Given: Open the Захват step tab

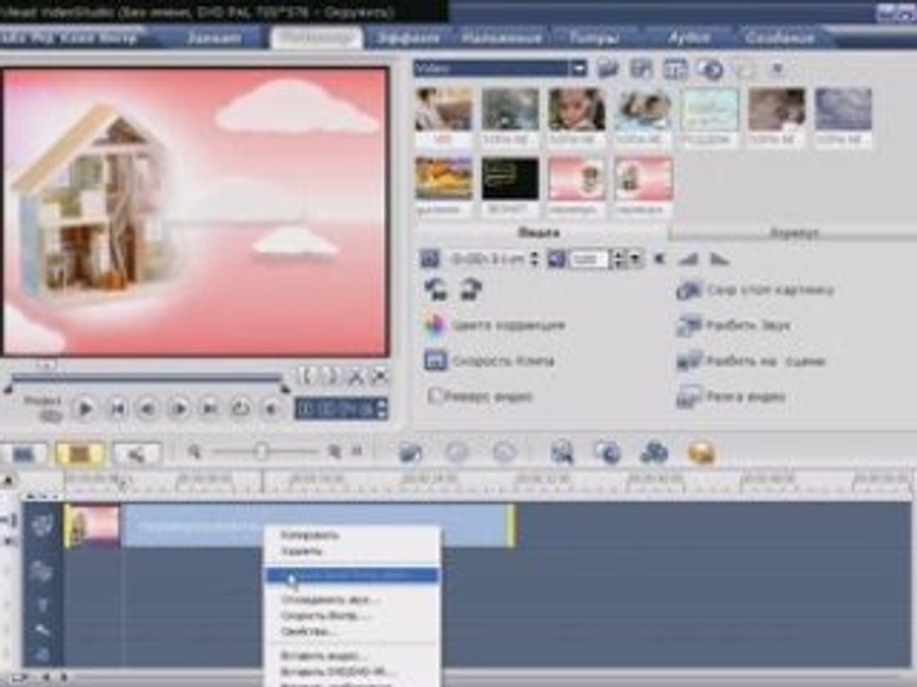Looking at the screenshot, I should coord(213,38).
